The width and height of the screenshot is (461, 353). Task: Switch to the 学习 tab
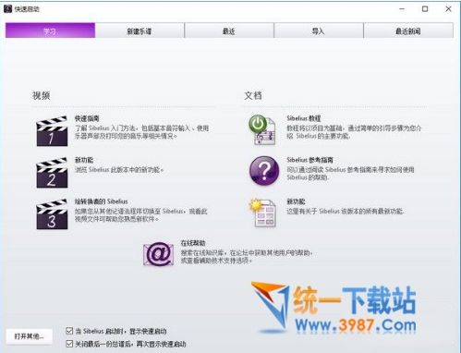tap(50, 30)
